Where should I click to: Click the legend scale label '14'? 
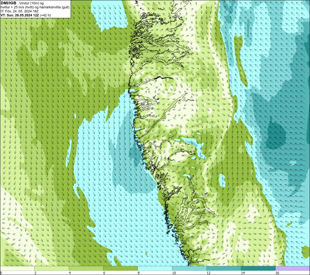click(x=243, y=273)
